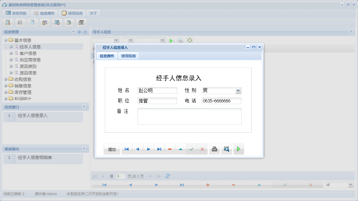Open the 性别 gender dropdown
Viewport: 358px width, 201px height.
pos(238,90)
